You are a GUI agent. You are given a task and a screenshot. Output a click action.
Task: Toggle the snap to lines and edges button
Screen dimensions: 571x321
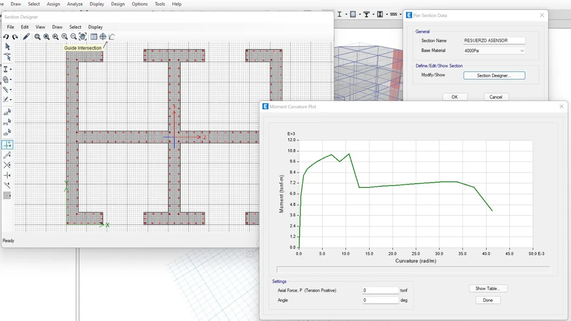(x=7, y=185)
